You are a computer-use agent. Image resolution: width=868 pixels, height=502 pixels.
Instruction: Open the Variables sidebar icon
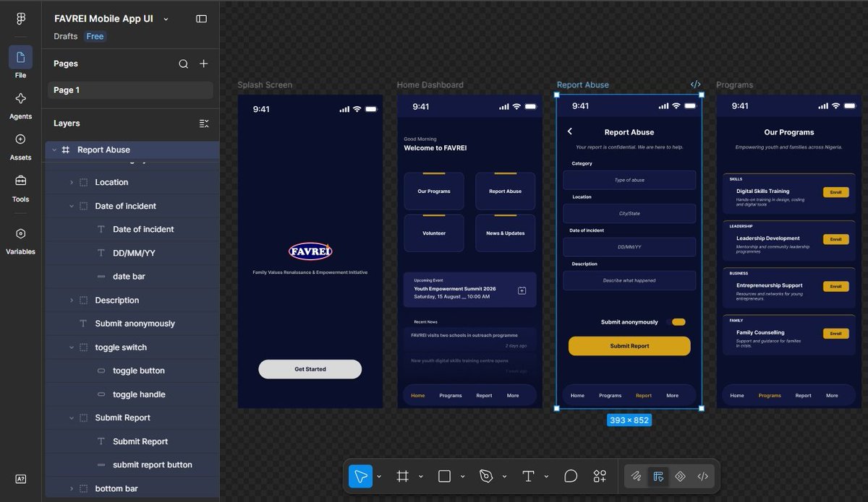click(20, 233)
